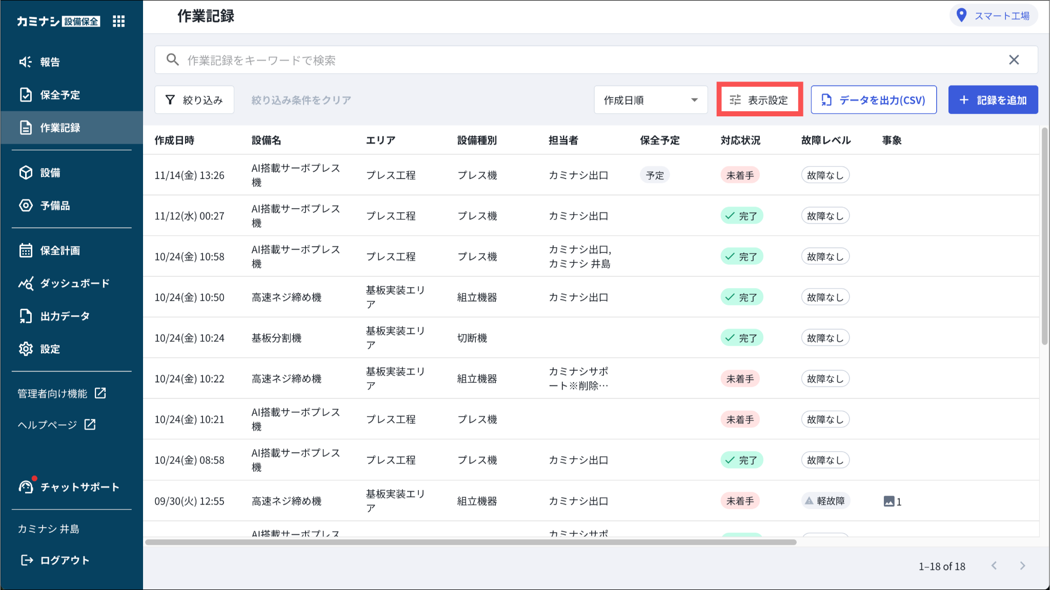Click the image attachment icon in 事象 column

pos(889,501)
